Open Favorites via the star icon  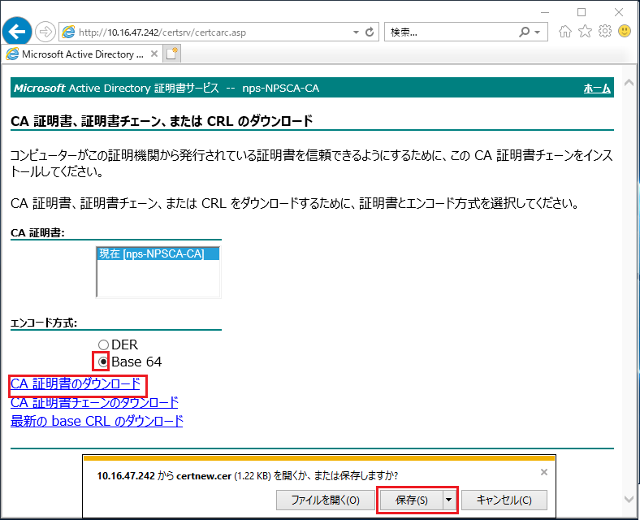585,31
